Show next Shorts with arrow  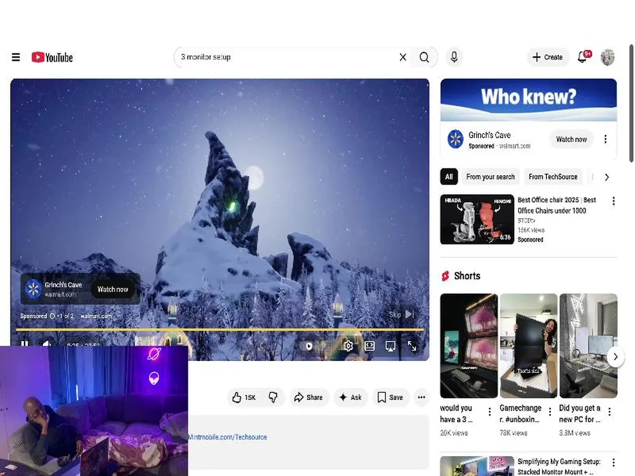pyautogui.click(x=616, y=356)
